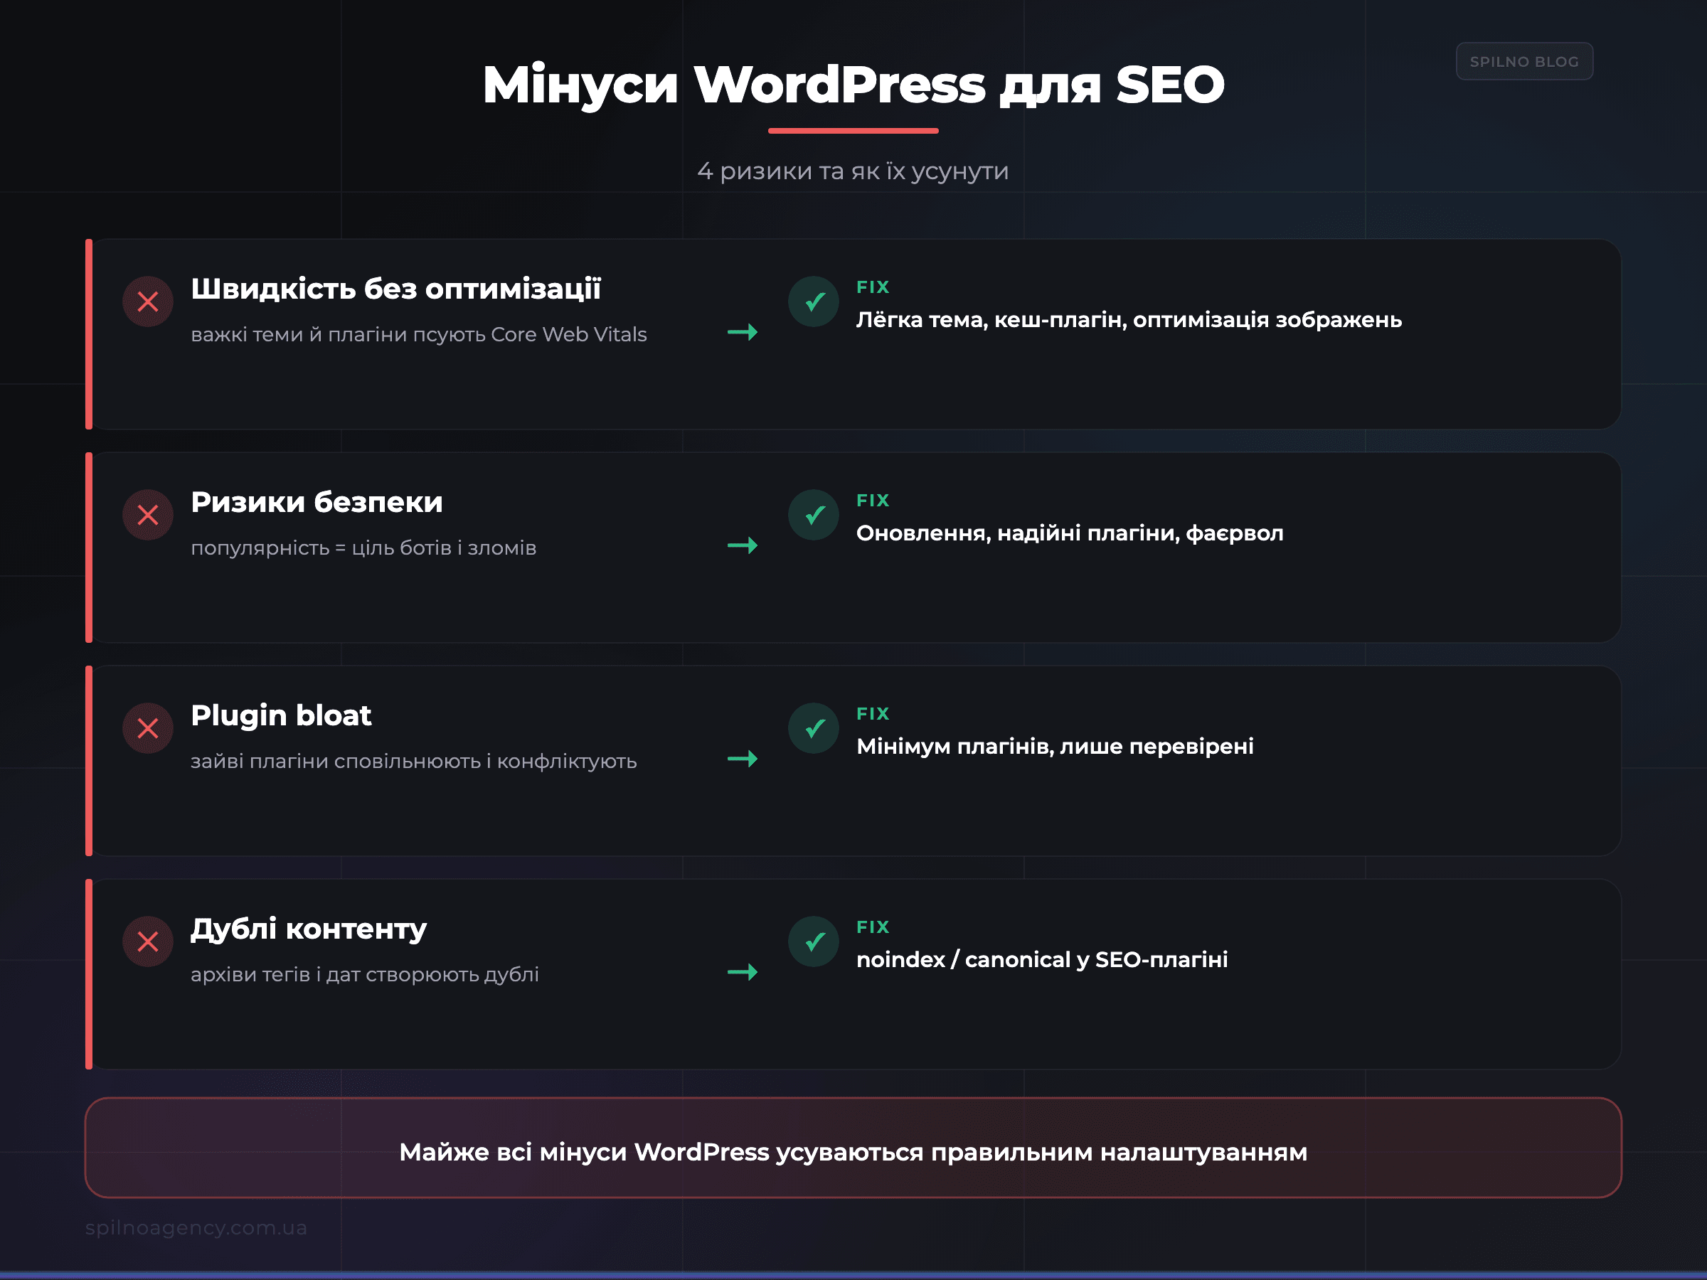
Task: Click the green checkmark beside Лёгка тема fix
Action: tap(814, 302)
